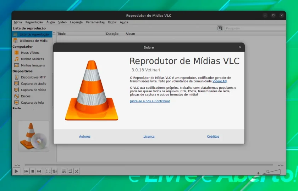Open the Áudio menu

pyautogui.click(x=50, y=22)
